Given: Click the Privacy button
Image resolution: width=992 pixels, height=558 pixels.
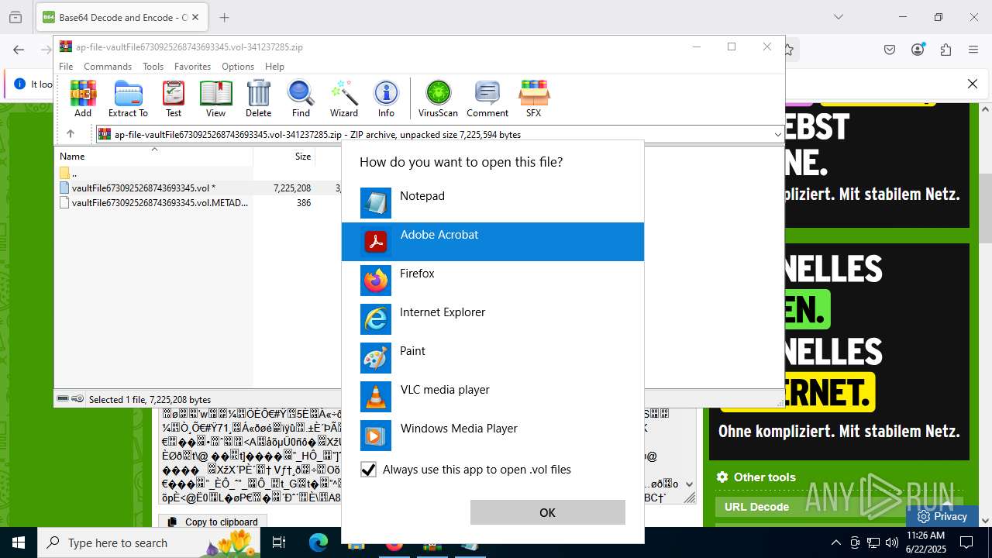Looking at the screenshot, I should click(942, 516).
